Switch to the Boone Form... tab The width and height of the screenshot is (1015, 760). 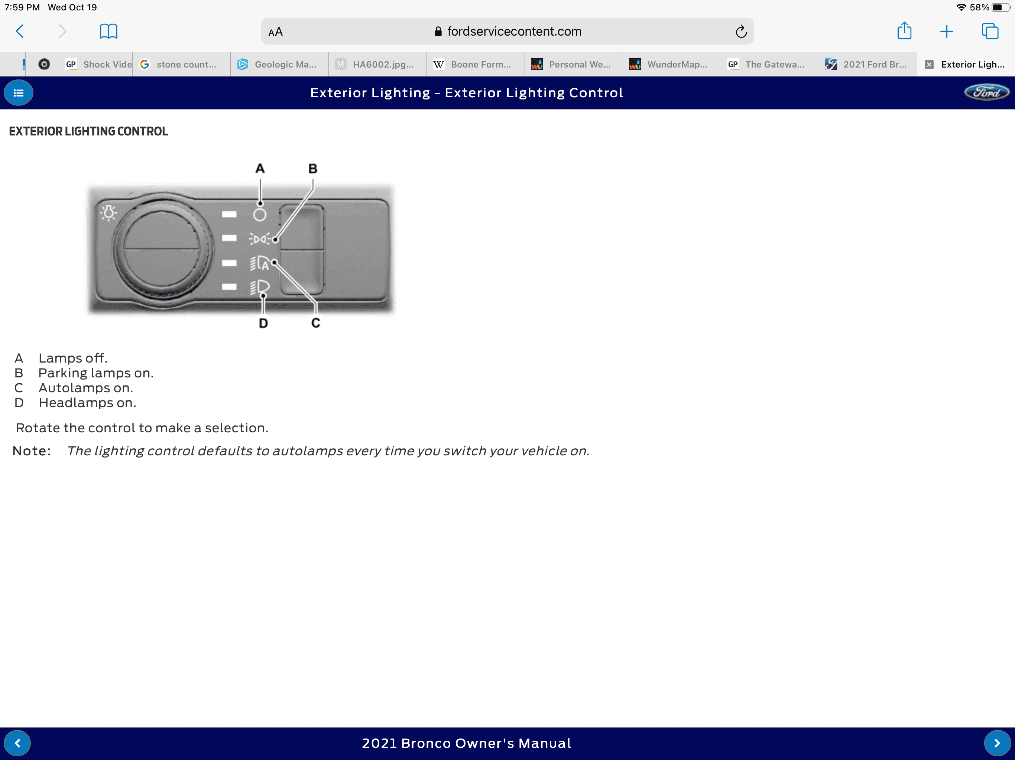pyautogui.click(x=476, y=64)
